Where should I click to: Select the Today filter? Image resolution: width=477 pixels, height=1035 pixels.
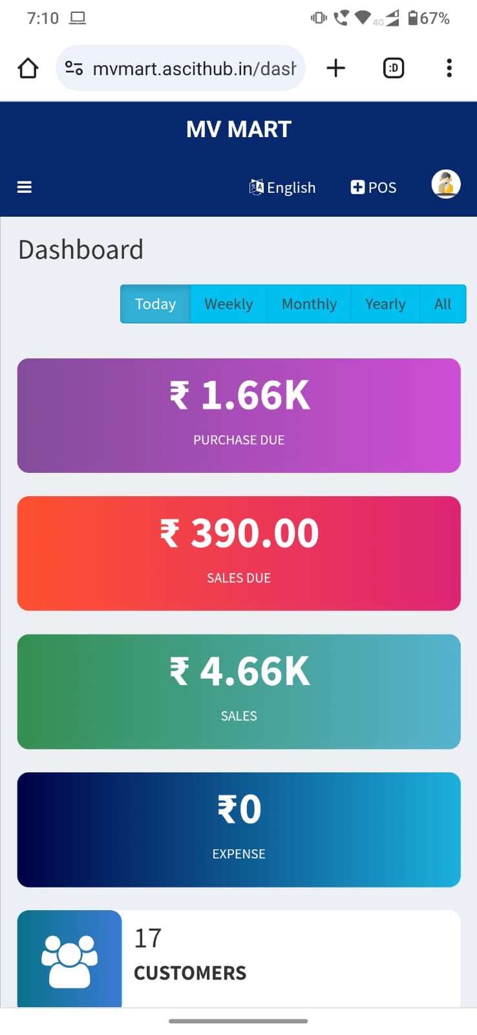pyautogui.click(x=155, y=304)
